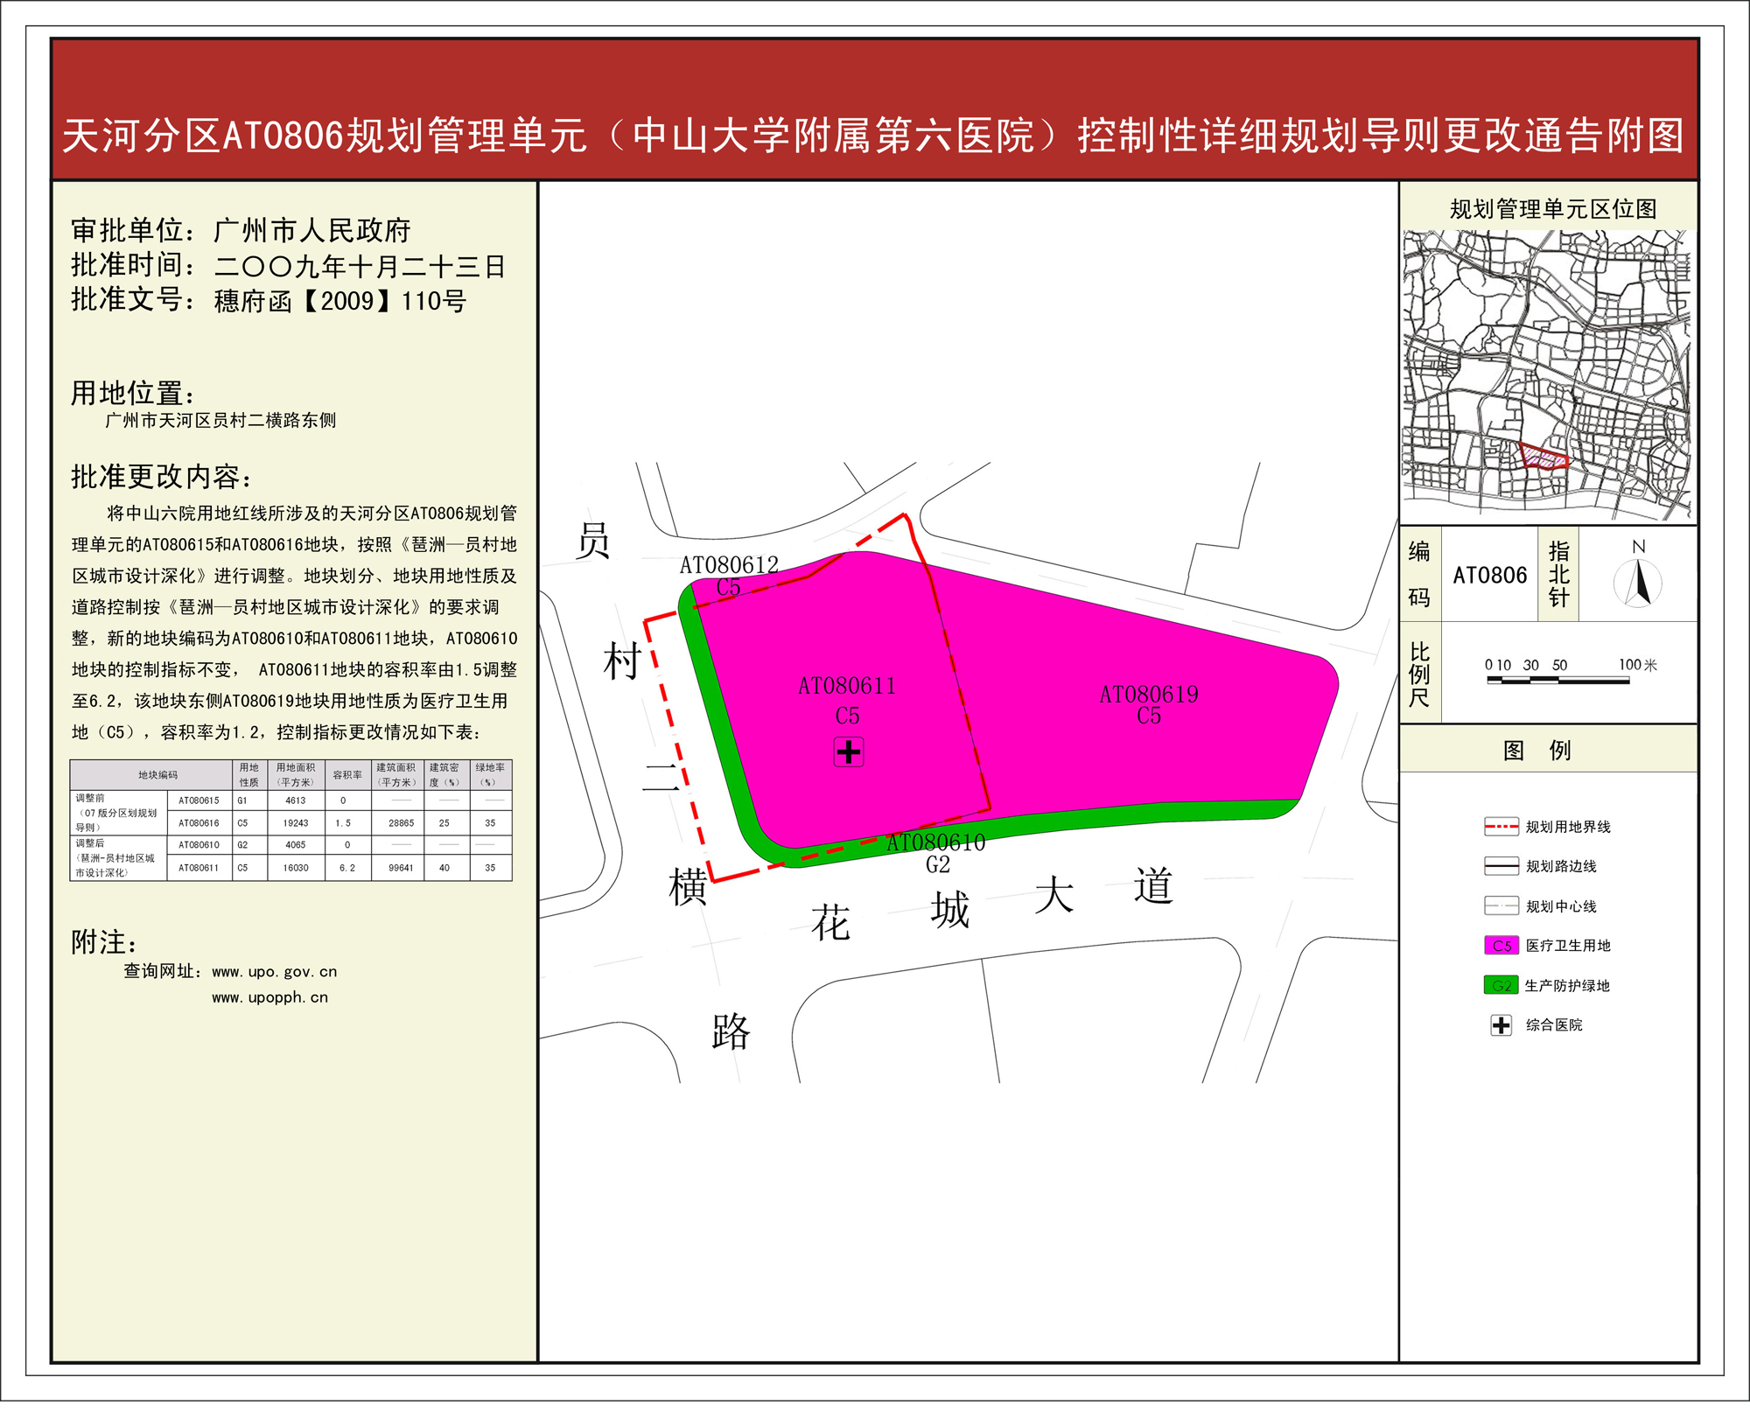
Task: Click the red dashed 规划用地界线 legend symbol
Action: point(1501,827)
